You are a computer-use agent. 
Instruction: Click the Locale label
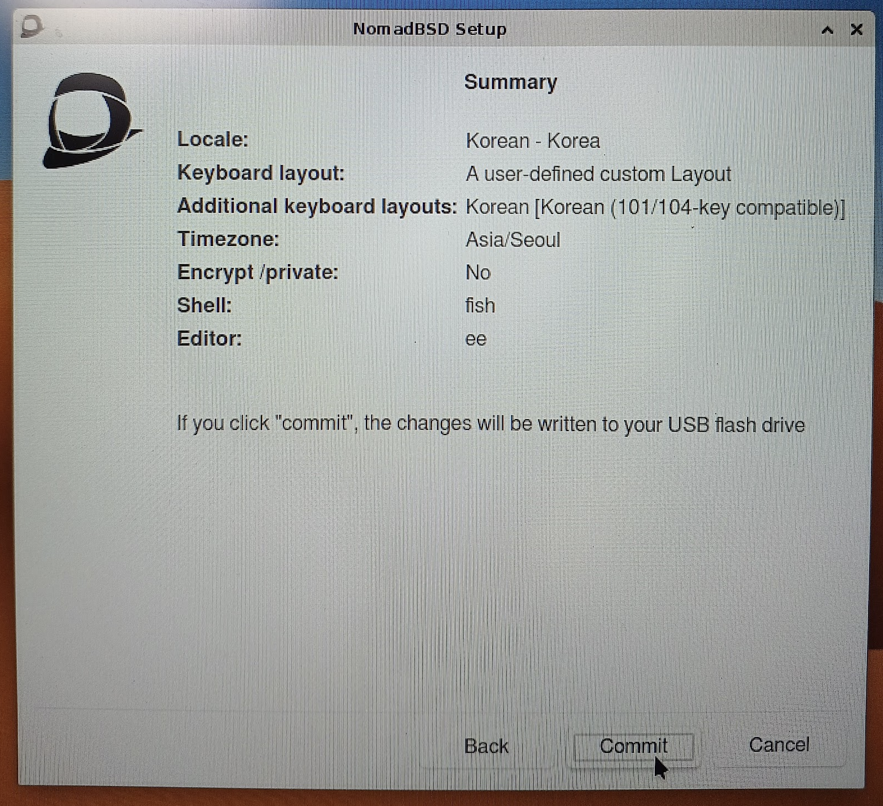pyautogui.click(x=213, y=139)
